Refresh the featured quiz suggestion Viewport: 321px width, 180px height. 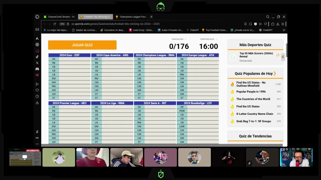283,57
